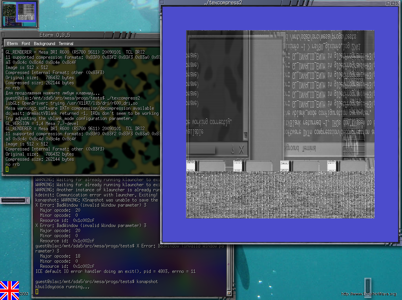
Task: Open the Font menu in Eterm
Action: (x=26, y=44)
